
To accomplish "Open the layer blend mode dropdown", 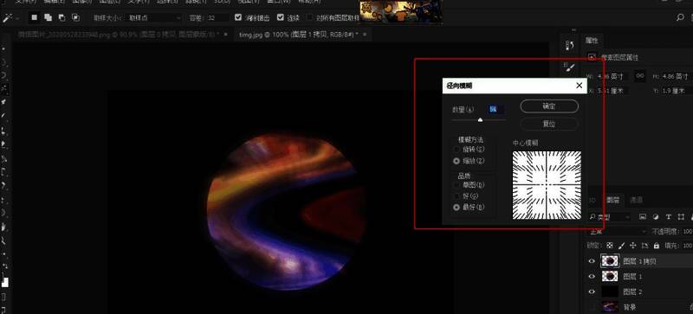I will click(x=618, y=232).
